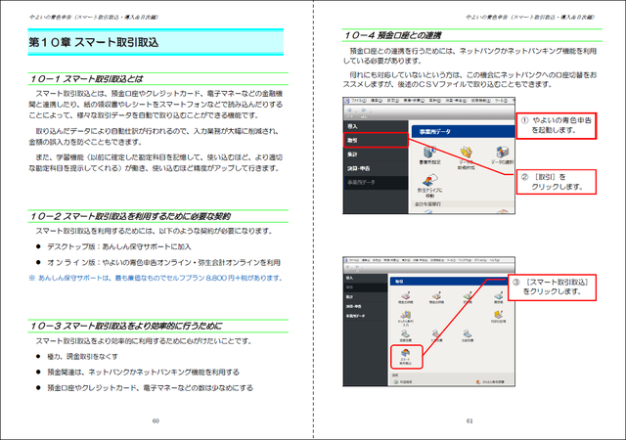Select 事業所データ in 取引 panel screenshot sidebar
Viewport: 626px width, 440px height.
[366, 316]
